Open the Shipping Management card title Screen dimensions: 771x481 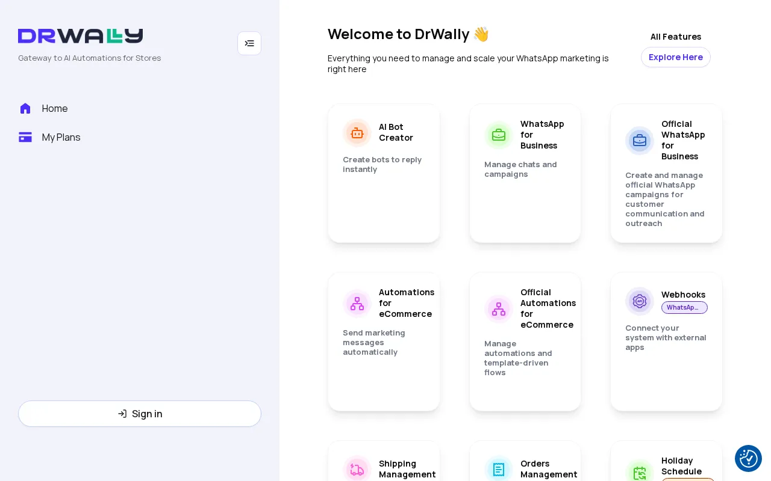[x=407, y=469]
